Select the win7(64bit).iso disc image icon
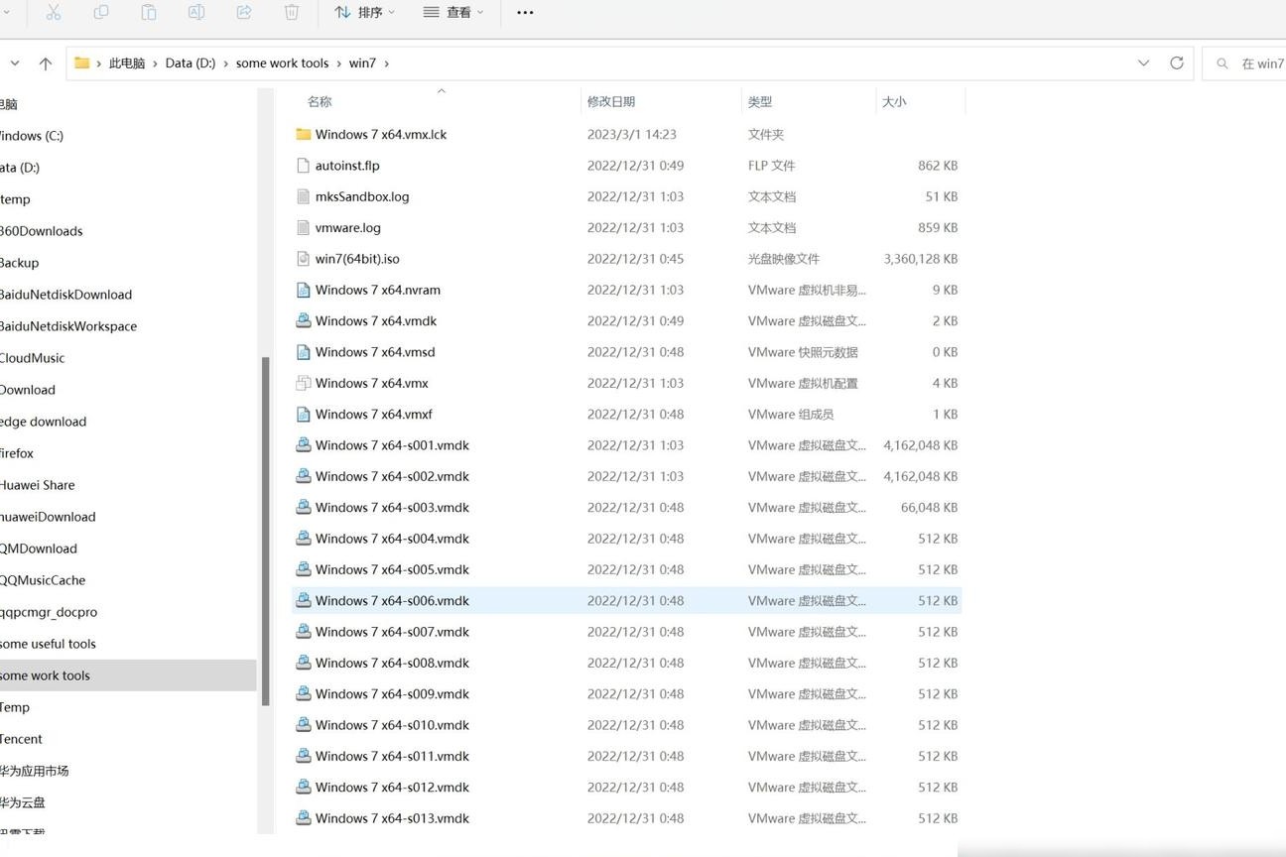The height and width of the screenshot is (857, 1286). coord(304,258)
